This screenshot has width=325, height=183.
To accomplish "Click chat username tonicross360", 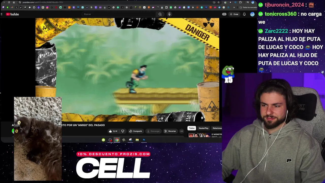I will click(x=280, y=14).
